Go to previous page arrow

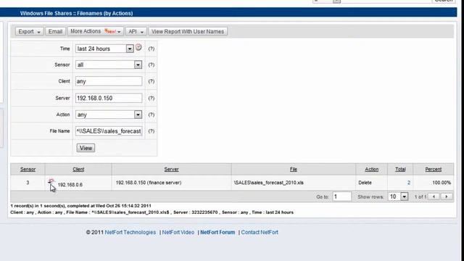pyautogui.click(x=434, y=196)
